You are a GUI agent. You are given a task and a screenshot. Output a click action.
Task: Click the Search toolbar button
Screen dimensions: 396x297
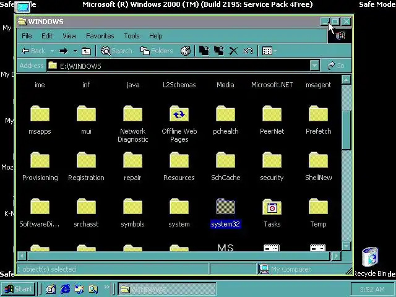pos(117,51)
